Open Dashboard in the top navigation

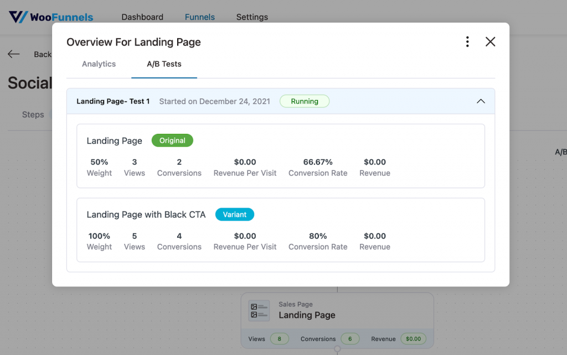pyautogui.click(x=142, y=17)
